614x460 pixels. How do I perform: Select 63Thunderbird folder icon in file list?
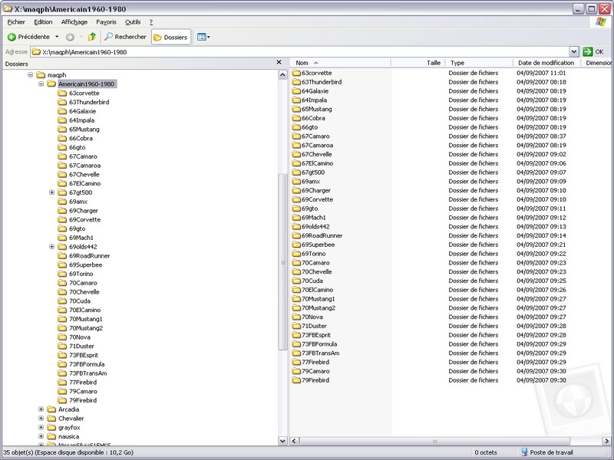click(x=296, y=82)
